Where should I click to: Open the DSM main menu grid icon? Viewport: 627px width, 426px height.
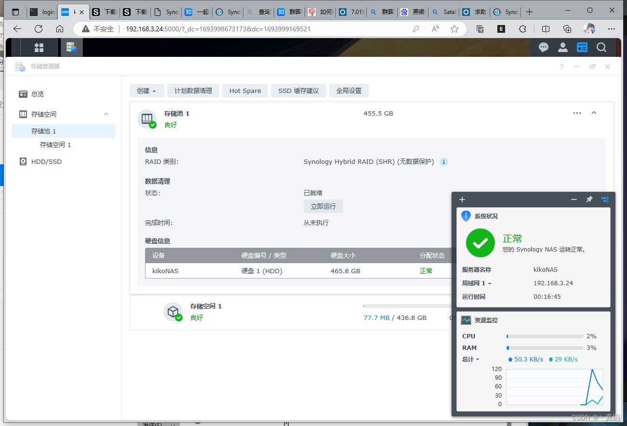[39, 47]
